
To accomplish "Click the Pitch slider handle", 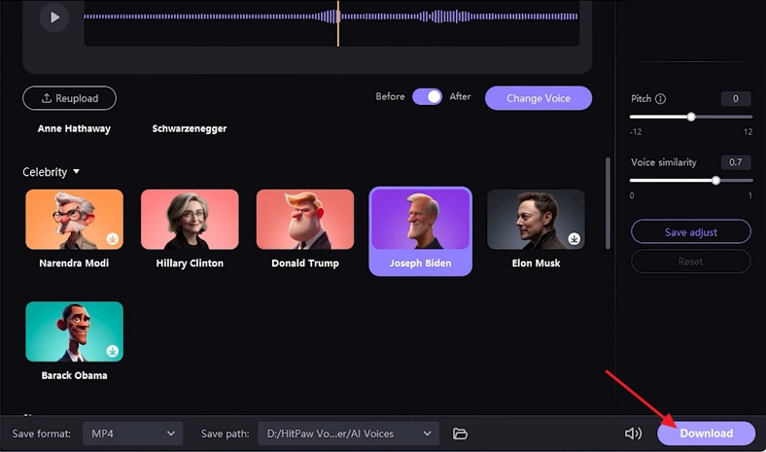I will click(x=691, y=117).
